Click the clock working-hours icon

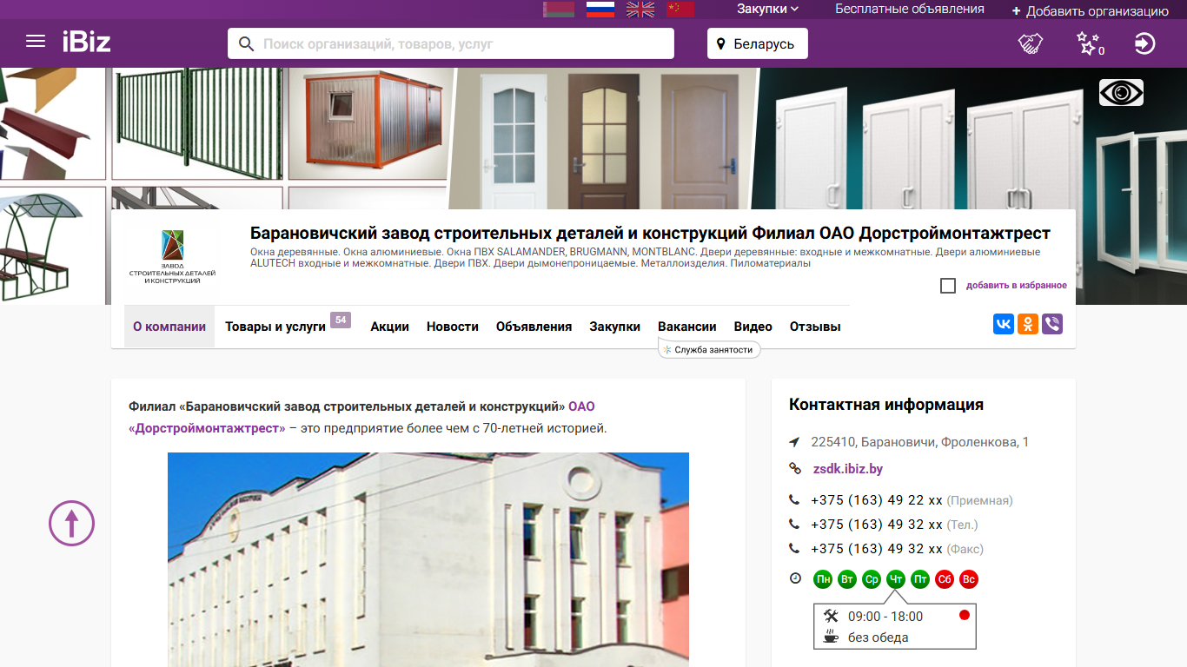click(795, 578)
